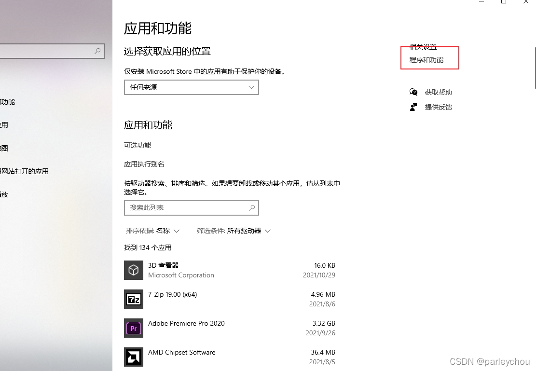
Task: Select 7-Zip 19.00 (x64) entry
Action: pyautogui.click(x=230, y=299)
